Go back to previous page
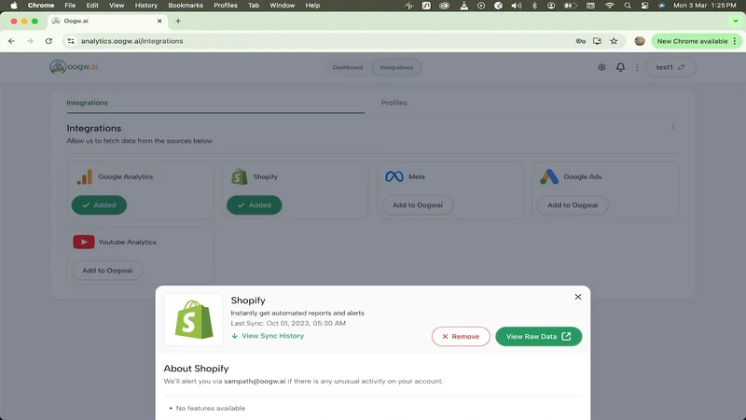 [11, 41]
